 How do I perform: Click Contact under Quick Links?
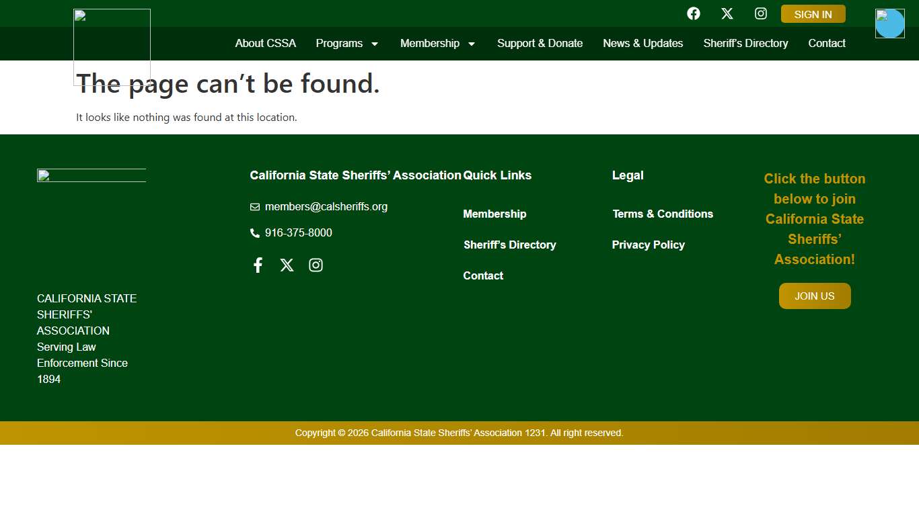(482, 275)
